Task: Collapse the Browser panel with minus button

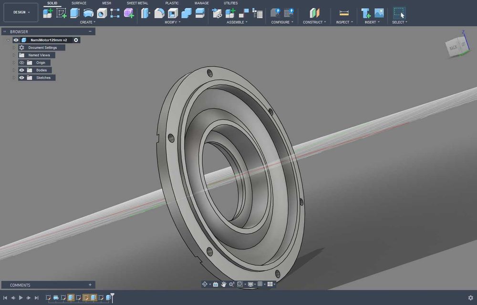Action: tap(90, 31)
